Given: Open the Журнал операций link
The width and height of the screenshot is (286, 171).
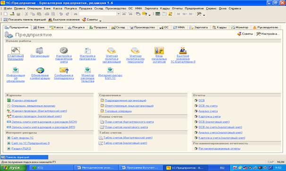Looking at the screenshot, I should [x=24, y=101].
